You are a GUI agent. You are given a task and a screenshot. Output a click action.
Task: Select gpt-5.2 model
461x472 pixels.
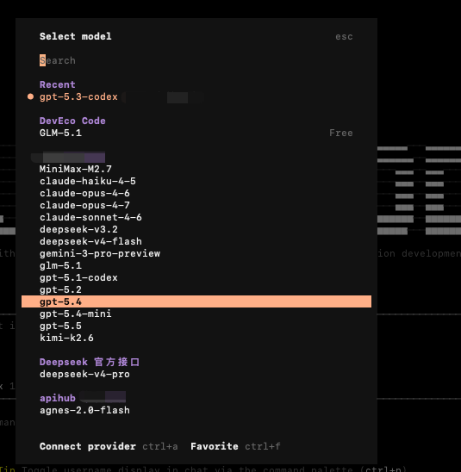click(60, 289)
